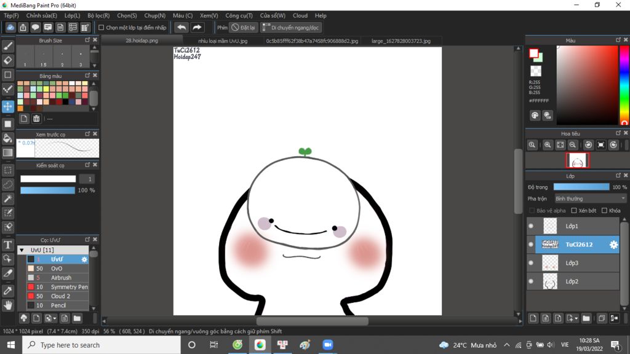Hide the Lớp1 layer

click(531, 226)
